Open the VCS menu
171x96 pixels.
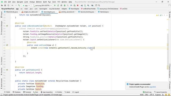[59, 2]
